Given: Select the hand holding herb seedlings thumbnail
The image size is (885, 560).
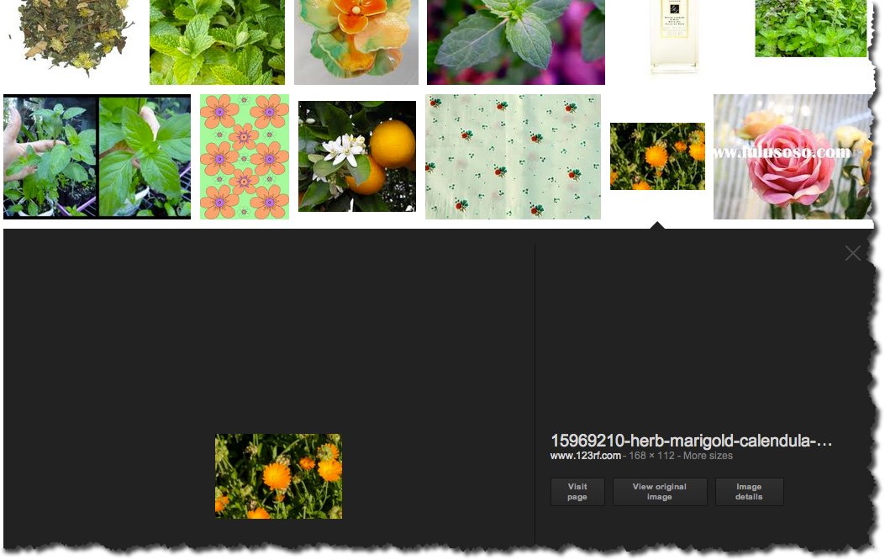Looking at the screenshot, I should pos(97,156).
